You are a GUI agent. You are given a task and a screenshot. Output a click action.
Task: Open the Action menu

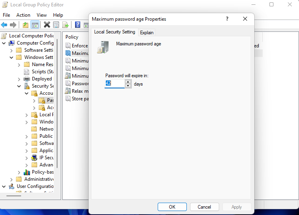coord(23,15)
